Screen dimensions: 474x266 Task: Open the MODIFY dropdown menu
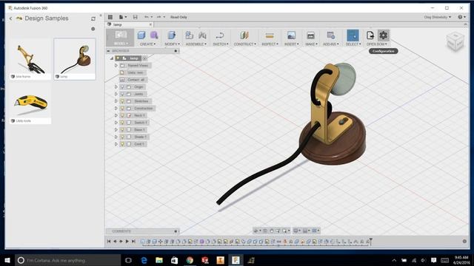pyautogui.click(x=172, y=44)
